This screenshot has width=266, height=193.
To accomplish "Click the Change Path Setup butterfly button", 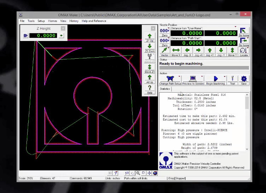I will click(x=170, y=80).
